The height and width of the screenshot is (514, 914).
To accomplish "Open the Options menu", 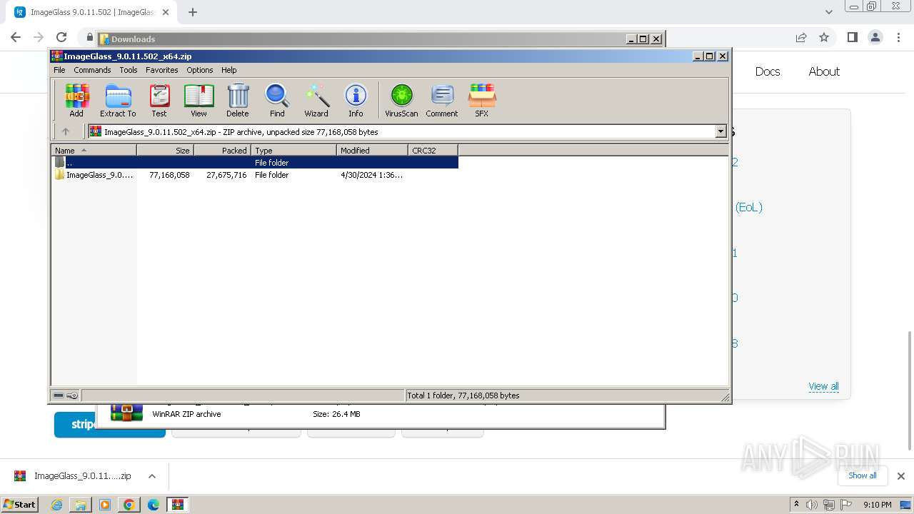I will coord(200,70).
